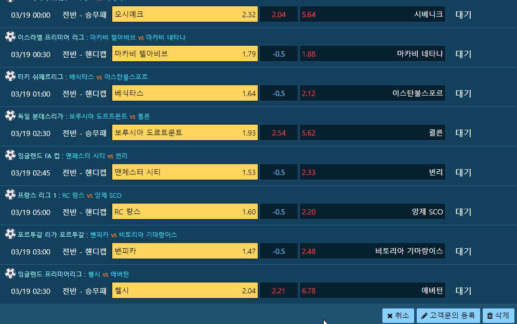Open 마카비 텔아비브 vs 마카비 네타냐 link
This screenshot has width=517, height=324.
tap(138, 37)
